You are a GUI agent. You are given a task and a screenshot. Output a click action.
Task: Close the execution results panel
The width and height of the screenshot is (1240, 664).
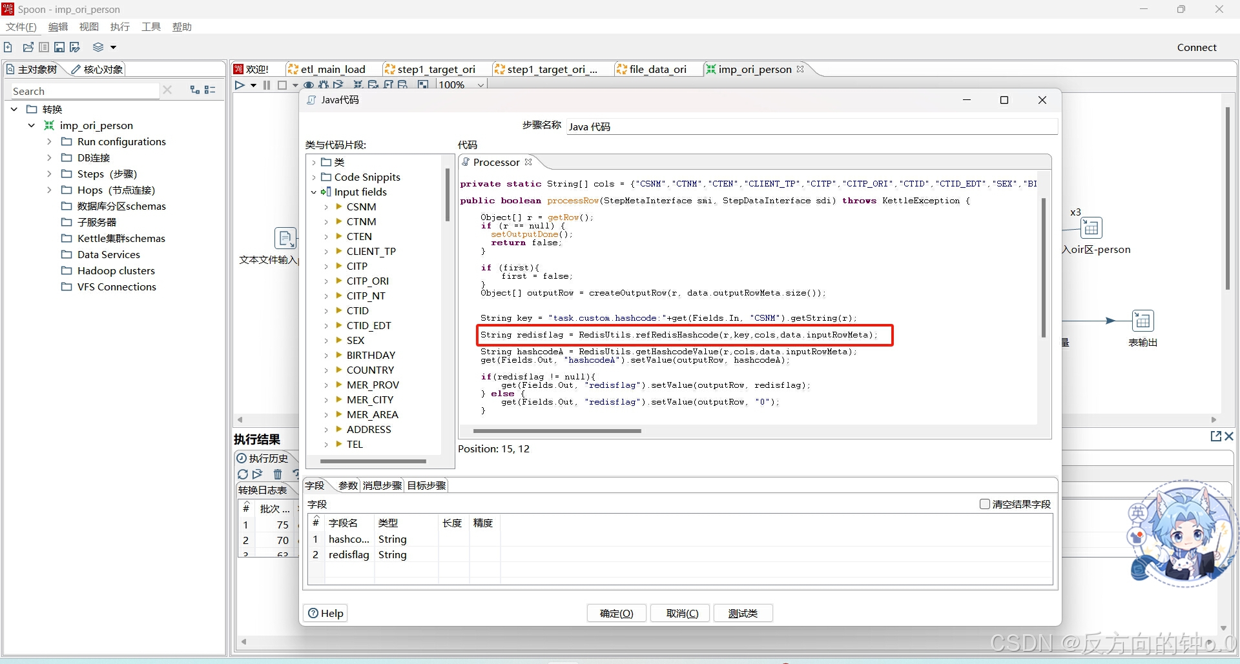click(1229, 436)
